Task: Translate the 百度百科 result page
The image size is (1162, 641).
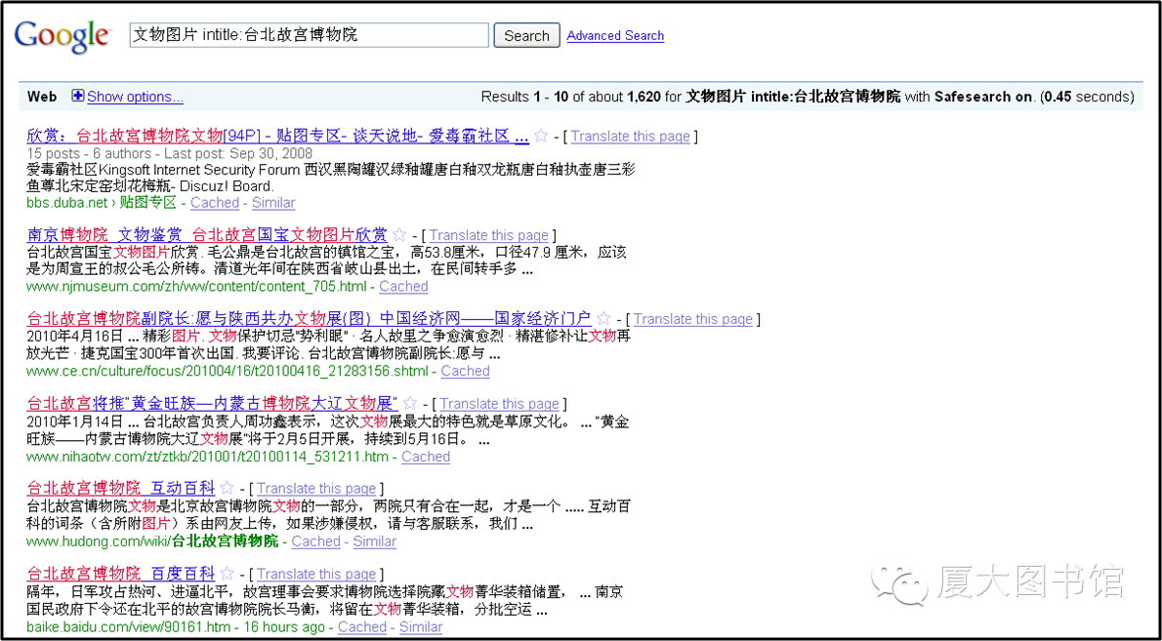Action: (x=316, y=574)
